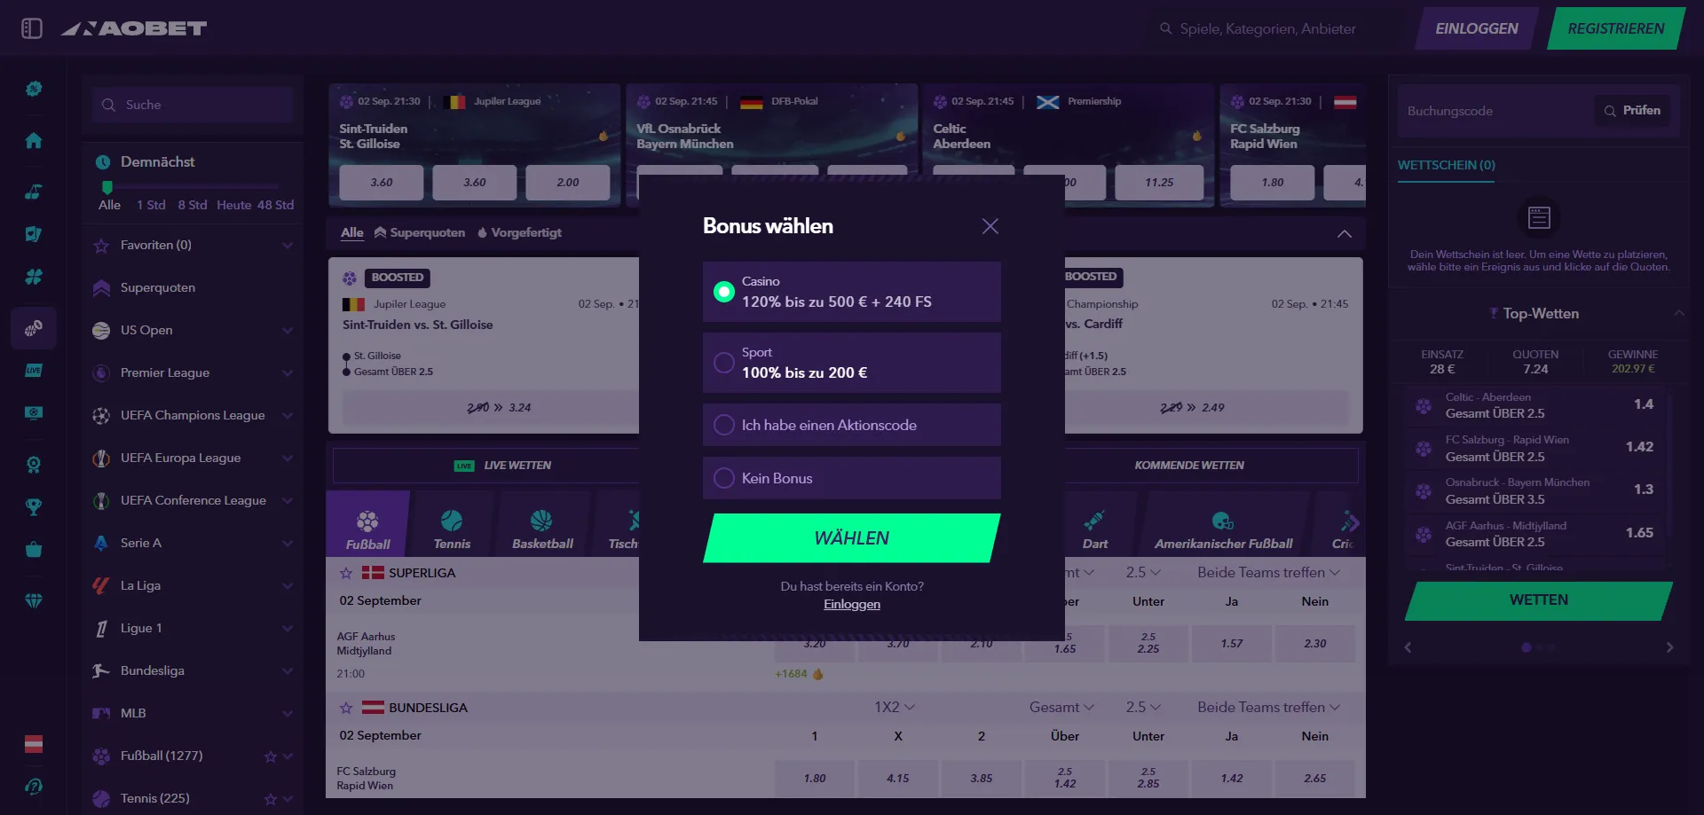Collapse the sidebar with the panel icon

(x=32, y=28)
